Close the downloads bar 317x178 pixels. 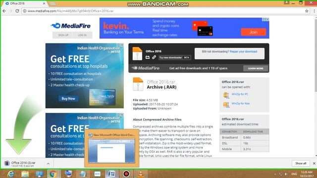point(314,163)
